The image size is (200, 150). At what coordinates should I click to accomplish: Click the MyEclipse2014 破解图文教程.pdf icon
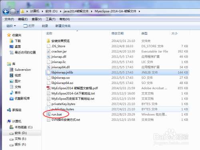(48, 88)
